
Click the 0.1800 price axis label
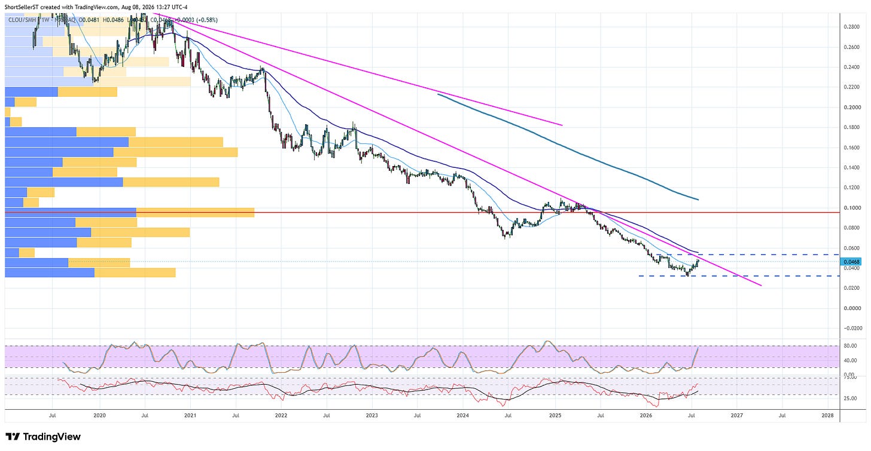tap(851, 128)
